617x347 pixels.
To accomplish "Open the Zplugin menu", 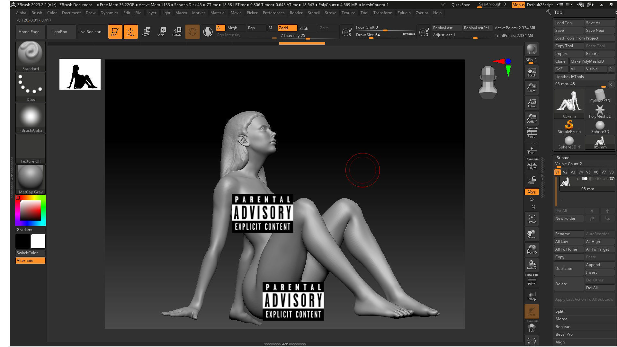I will click(404, 13).
